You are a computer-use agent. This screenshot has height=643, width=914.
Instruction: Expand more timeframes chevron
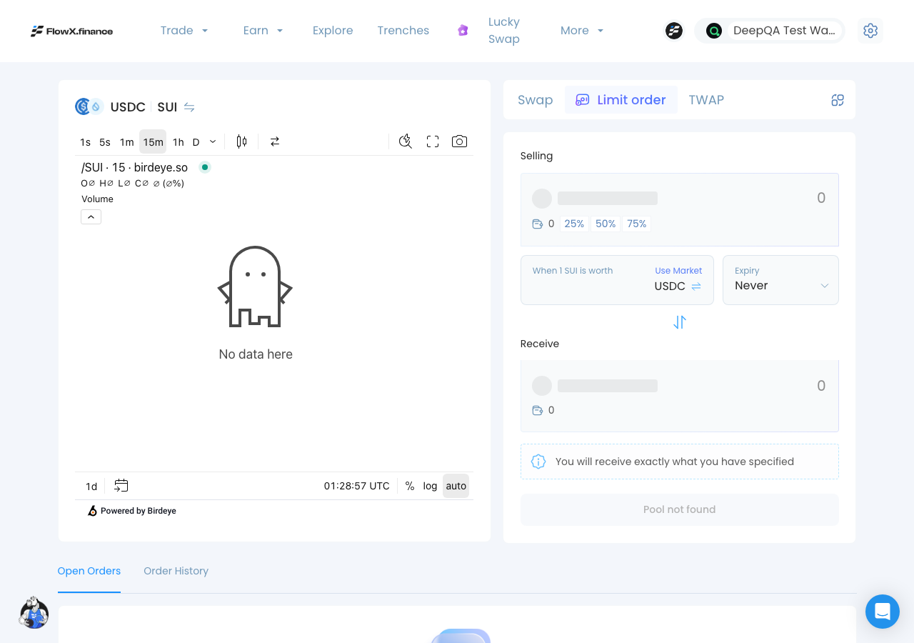[x=213, y=141]
